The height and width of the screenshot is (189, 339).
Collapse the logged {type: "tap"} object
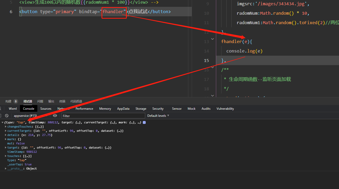point(3,123)
